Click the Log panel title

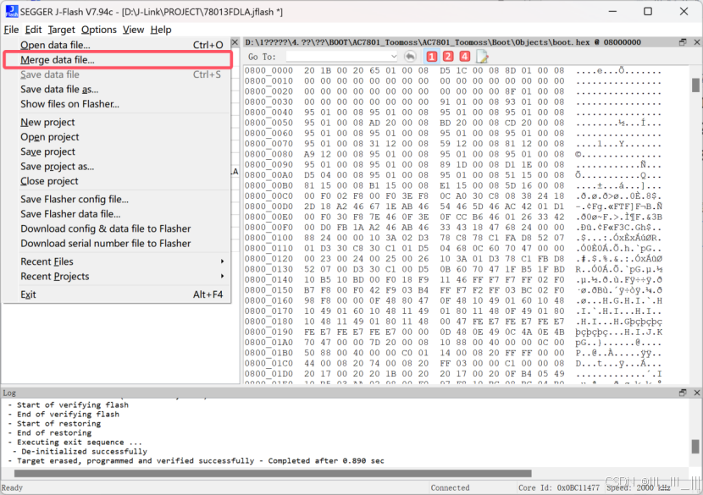(x=9, y=393)
